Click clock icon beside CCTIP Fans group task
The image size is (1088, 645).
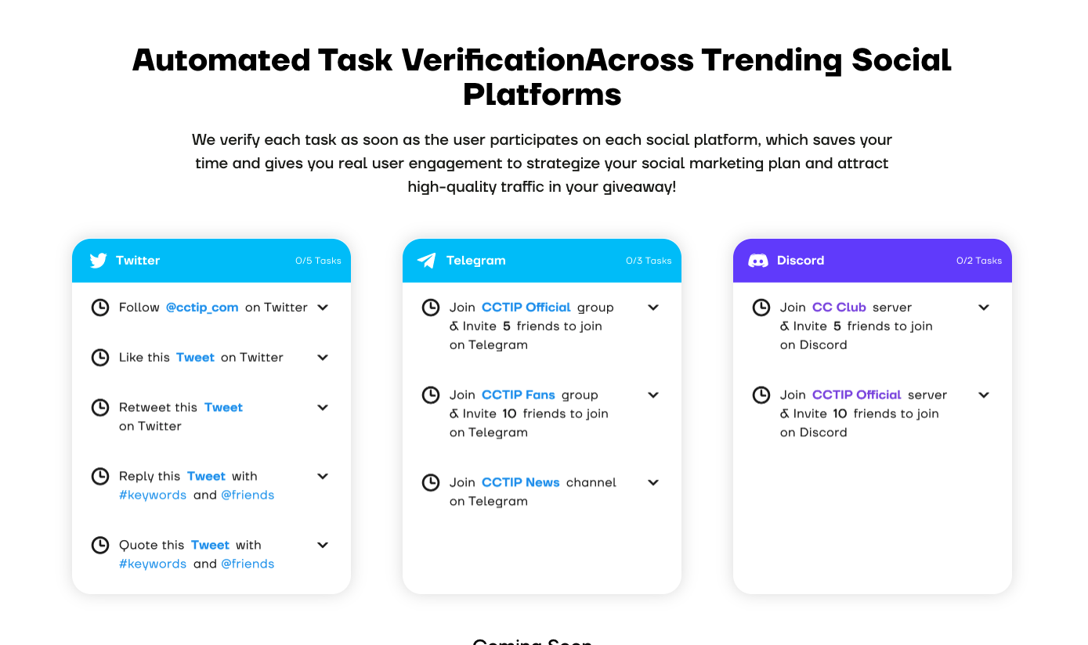tap(431, 395)
